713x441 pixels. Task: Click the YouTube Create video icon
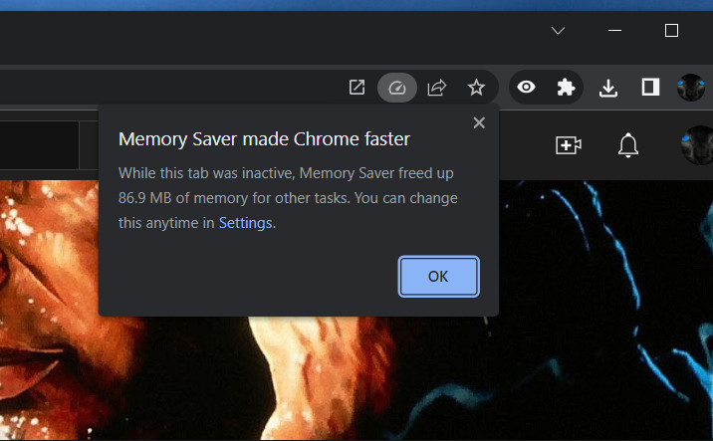568,145
